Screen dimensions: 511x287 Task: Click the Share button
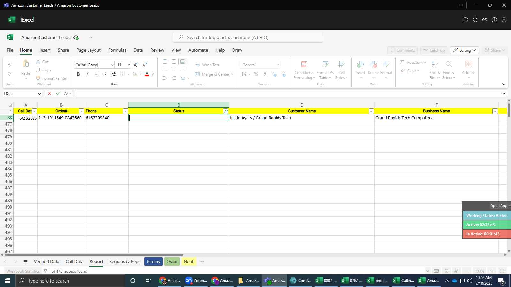point(495,50)
